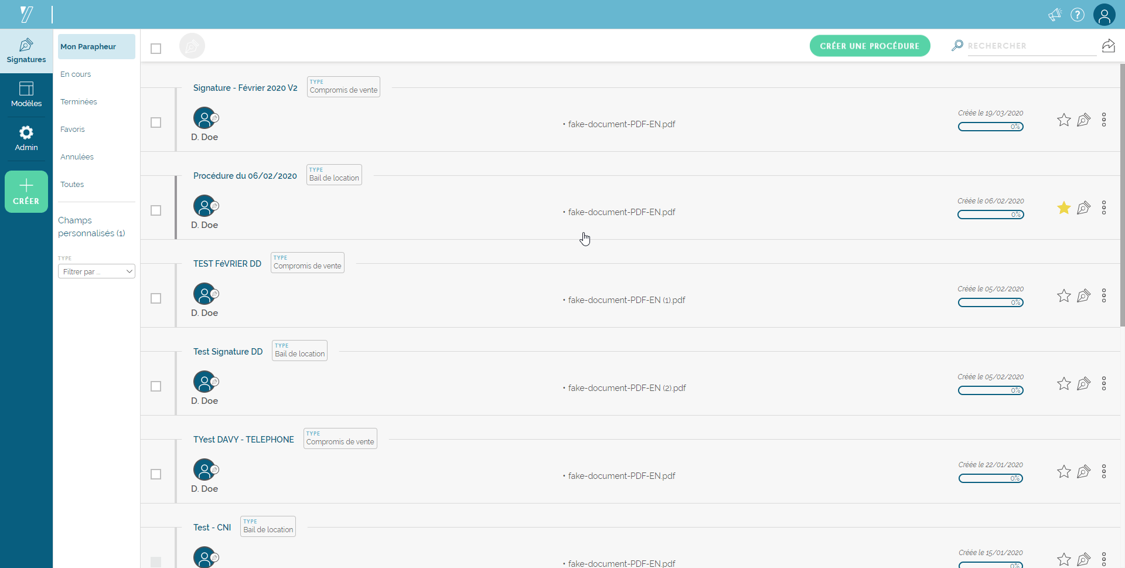Open the user profile avatar menu
This screenshot has width=1125, height=568.
click(1104, 15)
